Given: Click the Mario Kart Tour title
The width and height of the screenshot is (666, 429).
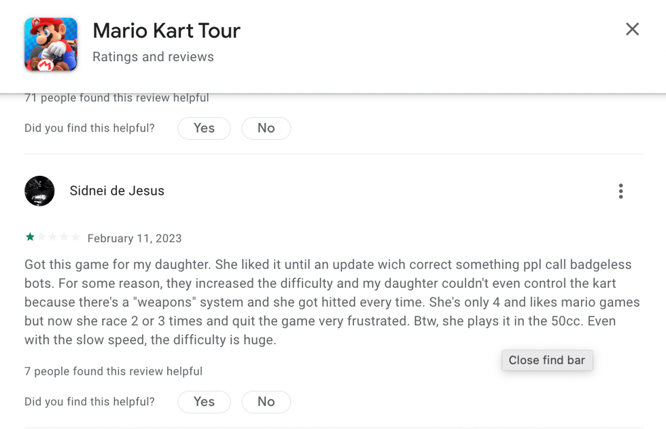Looking at the screenshot, I should click(x=166, y=31).
